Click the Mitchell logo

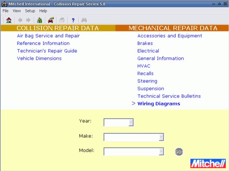[208, 164]
